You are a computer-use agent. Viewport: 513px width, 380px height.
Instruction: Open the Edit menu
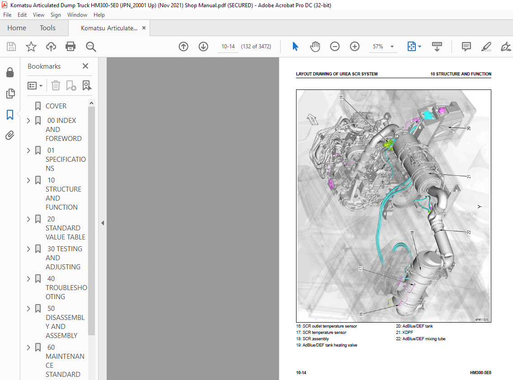(22, 15)
